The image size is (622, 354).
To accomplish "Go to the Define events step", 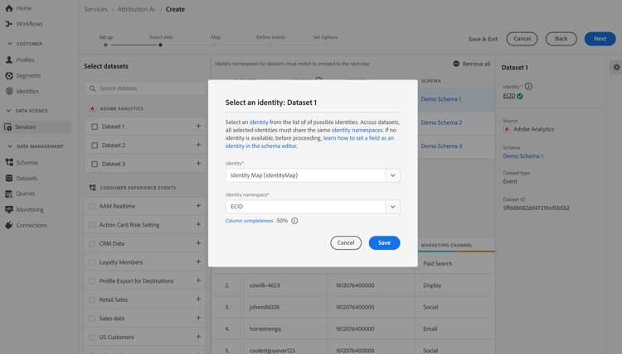I will tap(270, 45).
